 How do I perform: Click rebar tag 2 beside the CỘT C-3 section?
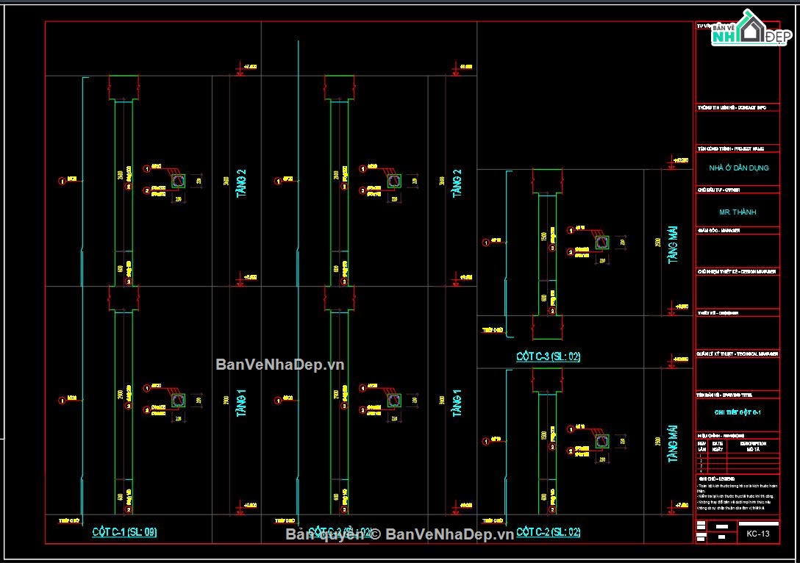(x=571, y=252)
